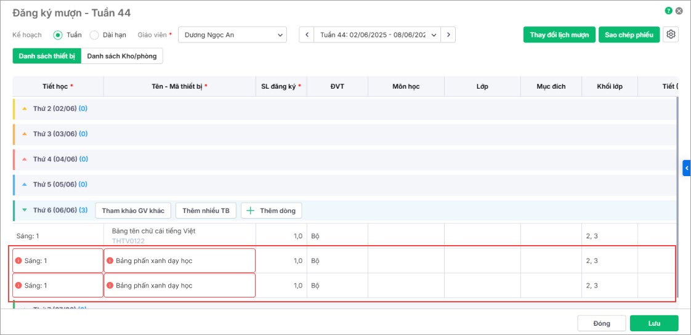Click the Lưu button
The height and width of the screenshot is (335, 691).
(x=653, y=323)
